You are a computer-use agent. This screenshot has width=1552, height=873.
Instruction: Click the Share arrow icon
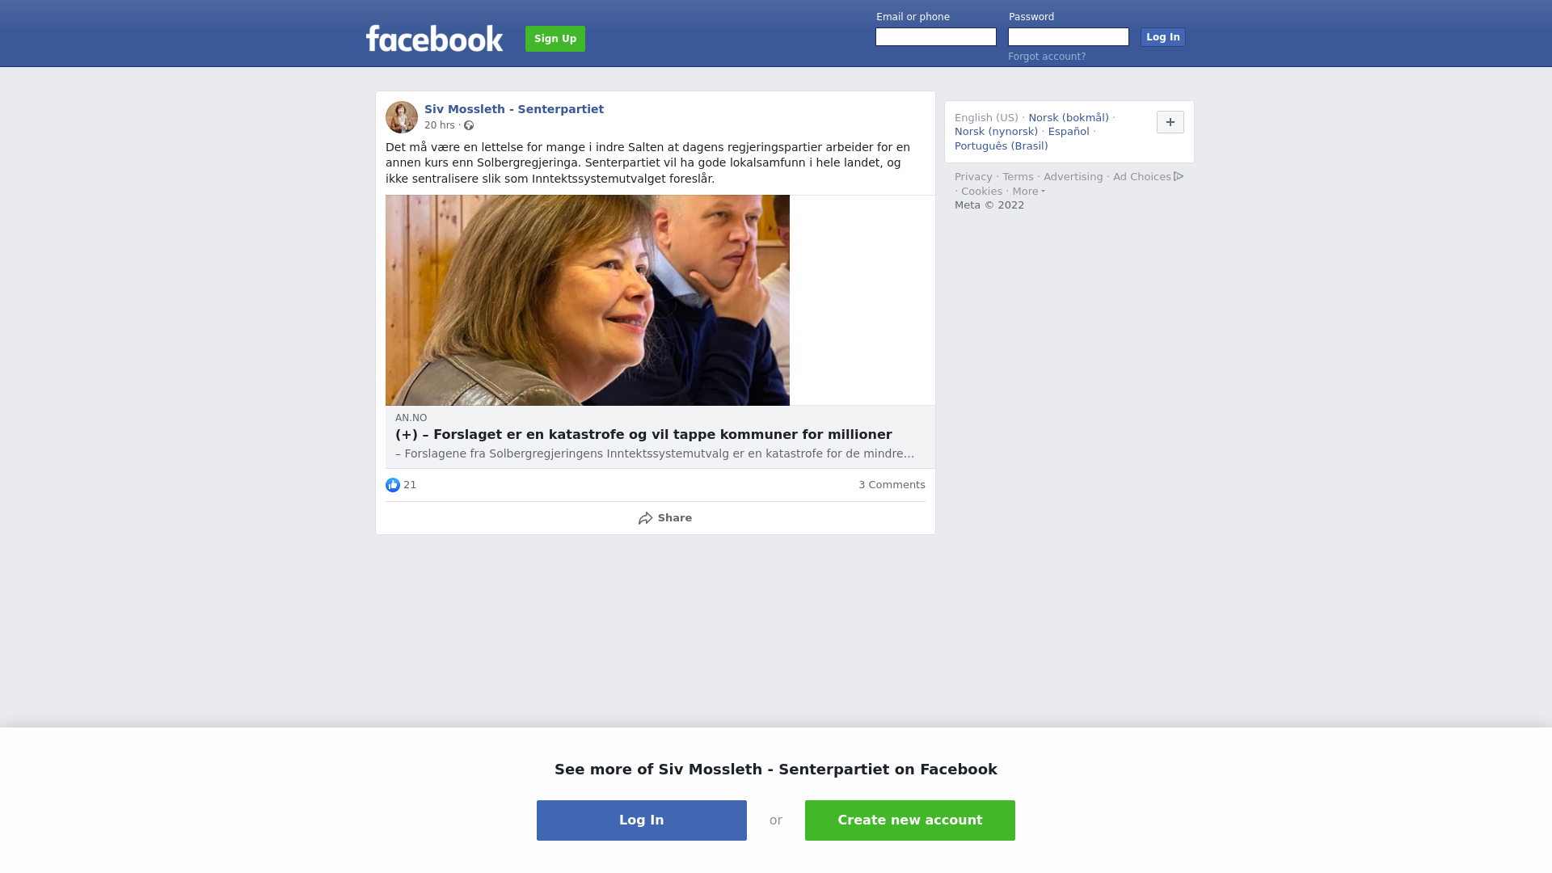[x=645, y=518]
